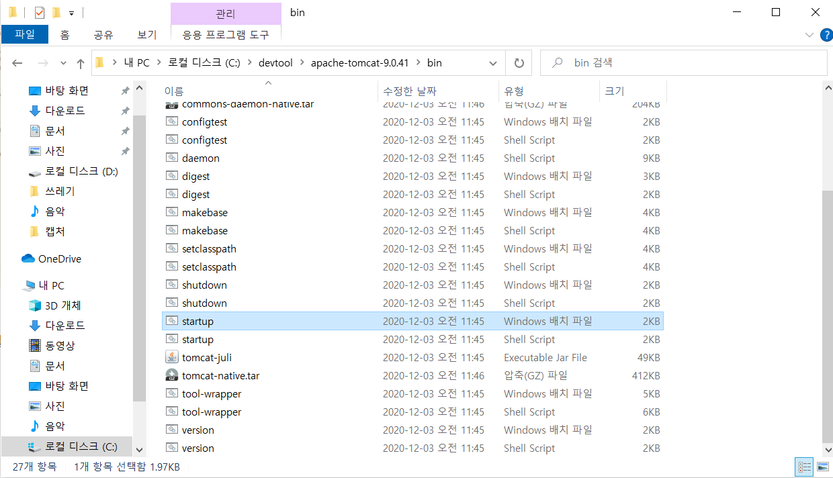Click the devtool breadcrumb

(x=276, y=62)
